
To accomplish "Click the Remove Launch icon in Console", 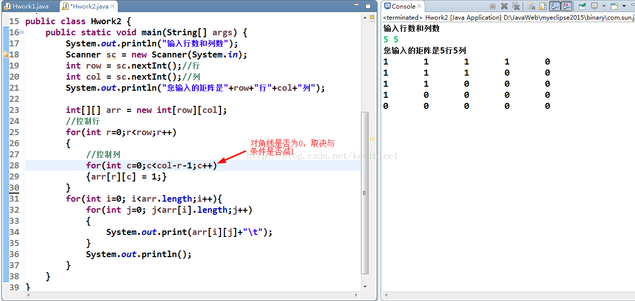I will point(504,6).
